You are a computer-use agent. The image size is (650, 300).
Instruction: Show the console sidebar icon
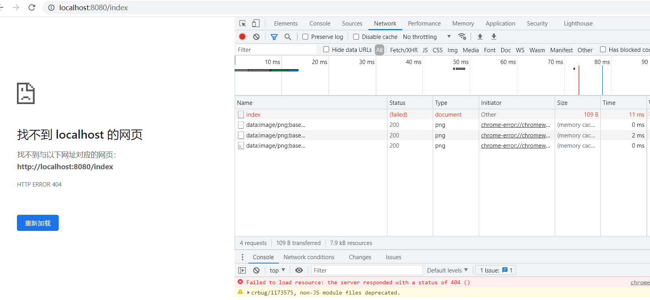point(242,270)
